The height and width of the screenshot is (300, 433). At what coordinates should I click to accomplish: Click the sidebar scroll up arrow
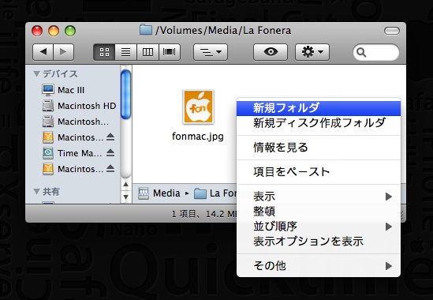point(125,184)
